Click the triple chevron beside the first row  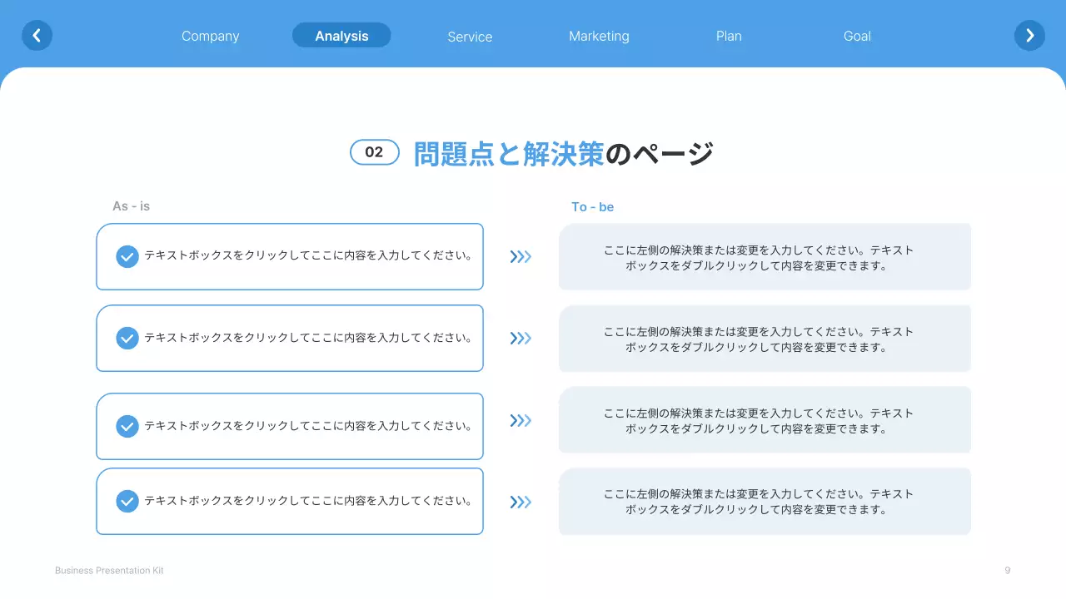(x=521, y=256)
